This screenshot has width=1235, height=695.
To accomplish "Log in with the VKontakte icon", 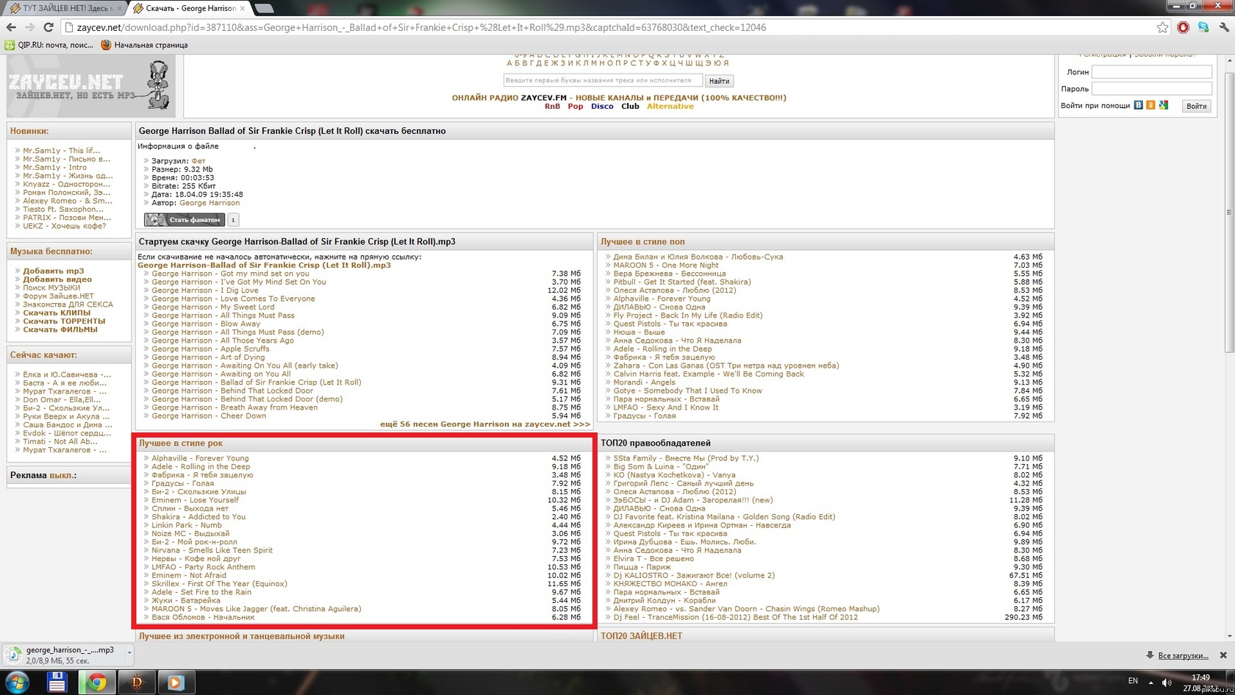I will (x=1138, y=105).
